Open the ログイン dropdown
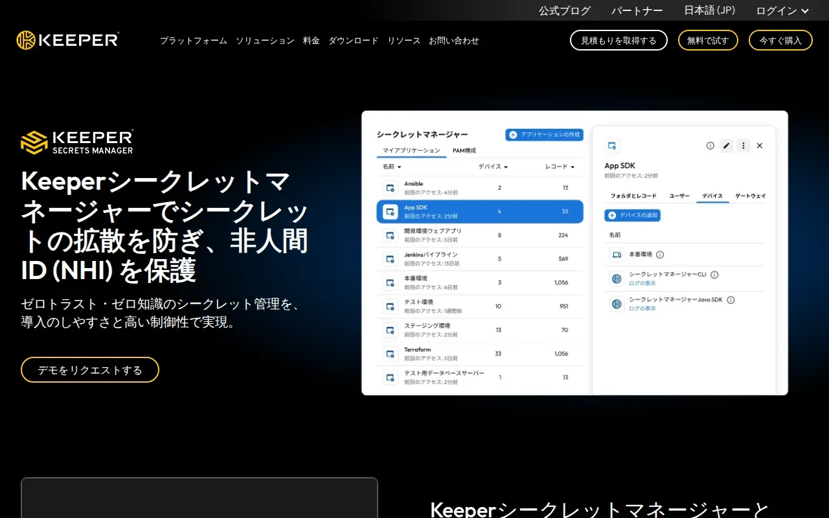The height and width of the screenshot is (518, 829). (782, 10)
